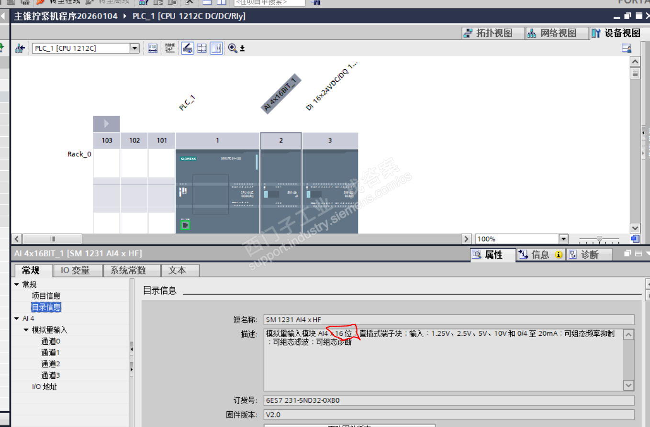Click the 固件版本 field showing V2.0
The width and height of the screenshot is (650, 427).
448,415
